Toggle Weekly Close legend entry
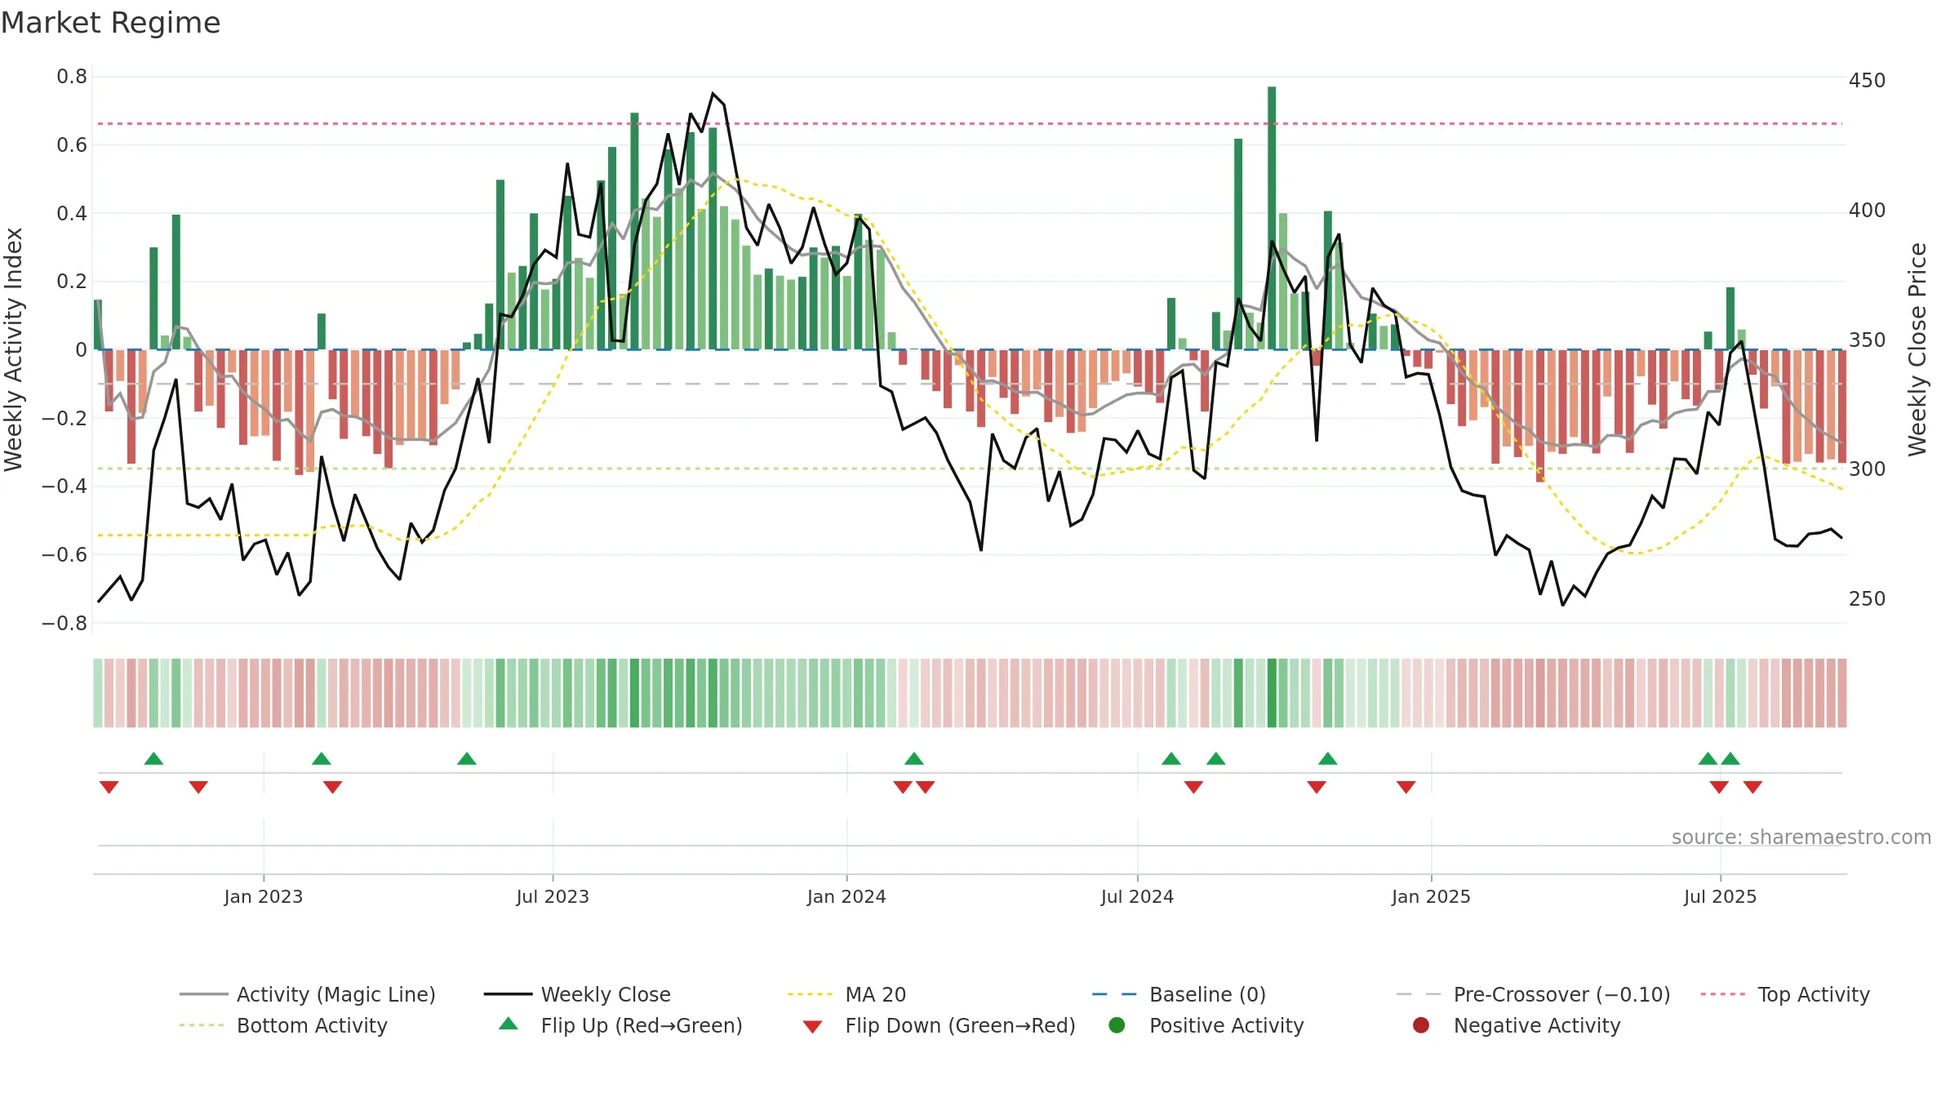This screenshot has height=1102, width=1959. point(577,994)
